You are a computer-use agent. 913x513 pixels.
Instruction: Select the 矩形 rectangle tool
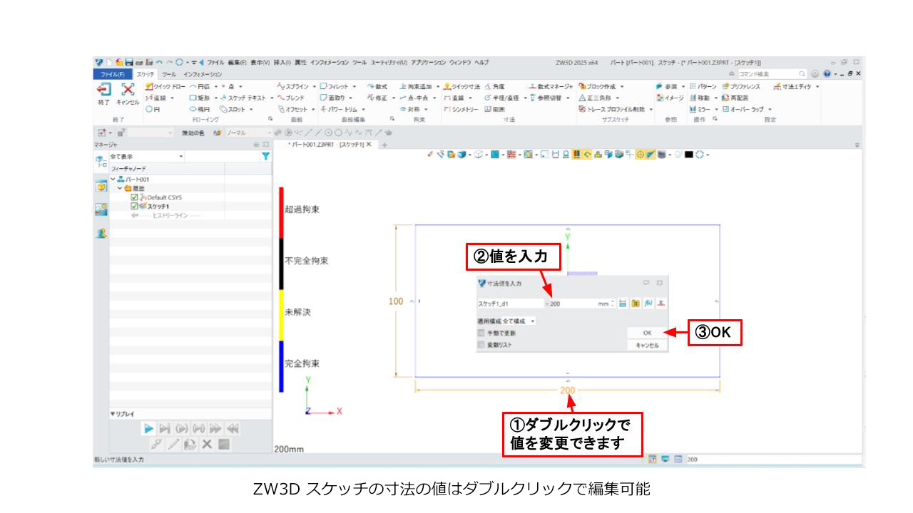point(198,98)
